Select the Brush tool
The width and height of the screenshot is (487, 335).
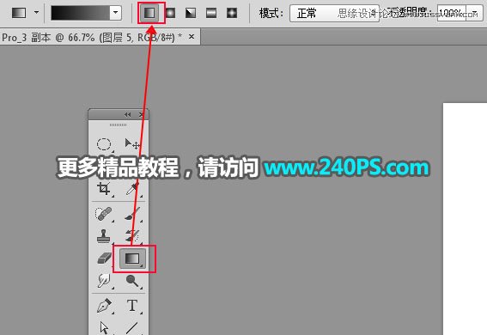click(x=132, y=214)
